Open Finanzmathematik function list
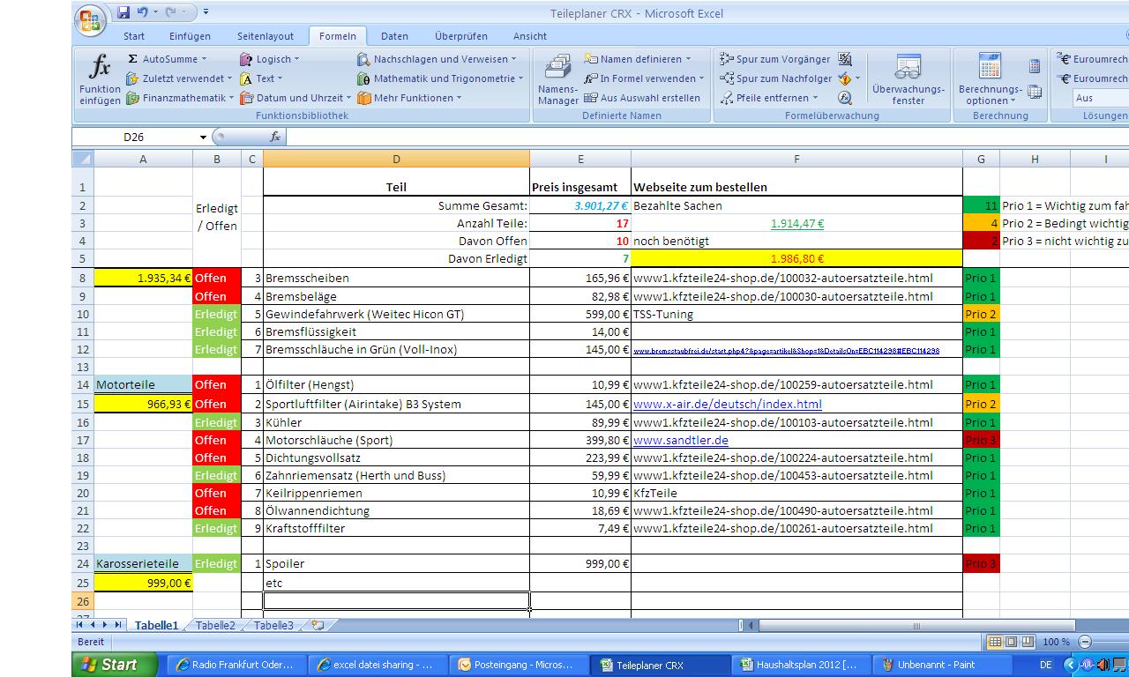1129x677 pixels. (x=180, y=98)
